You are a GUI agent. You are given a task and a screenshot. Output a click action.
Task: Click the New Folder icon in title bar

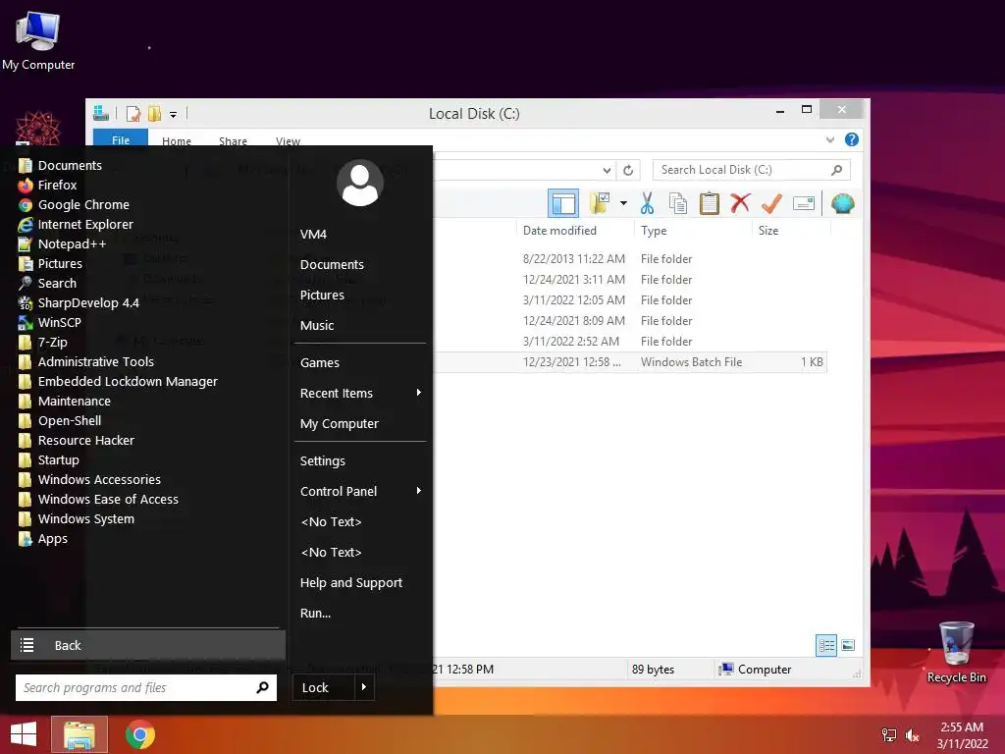coord(154,114)
